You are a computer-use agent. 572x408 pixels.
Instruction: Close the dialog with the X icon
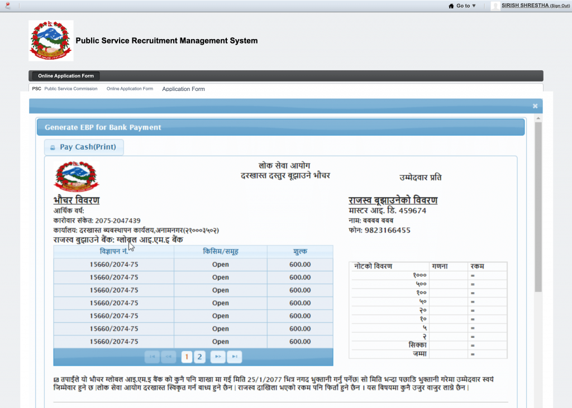pyautogui.click(x=535, y=106)
